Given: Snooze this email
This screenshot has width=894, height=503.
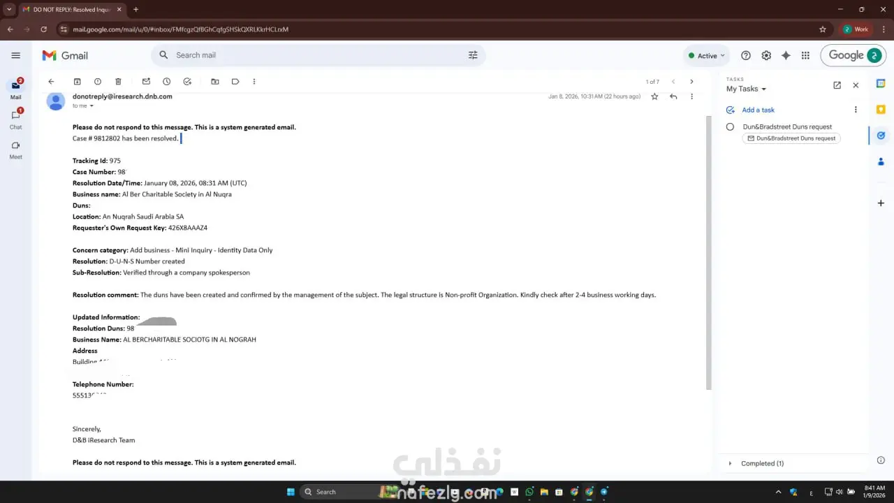Looking at the screenshot, I should click(x=166, y=82).
